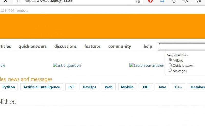Filter by the Artificial Intelligence tag
The image size is (205, 126).
[42, 87]
